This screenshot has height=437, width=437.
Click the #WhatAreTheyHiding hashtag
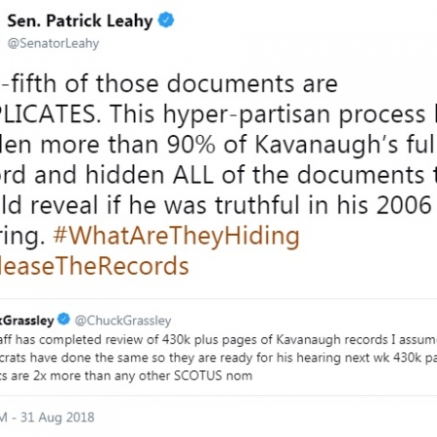click(x=177, y=236)
